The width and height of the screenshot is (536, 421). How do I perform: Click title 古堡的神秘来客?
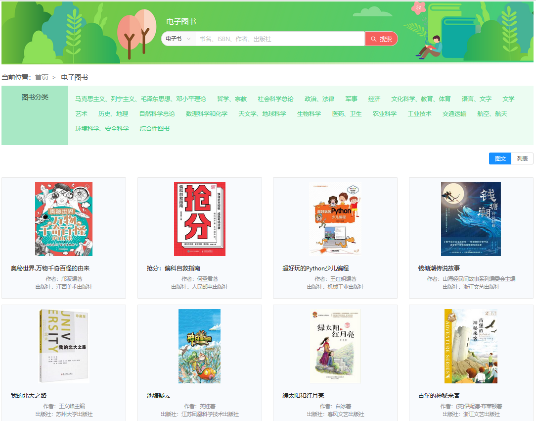click(x=439, y=396)
